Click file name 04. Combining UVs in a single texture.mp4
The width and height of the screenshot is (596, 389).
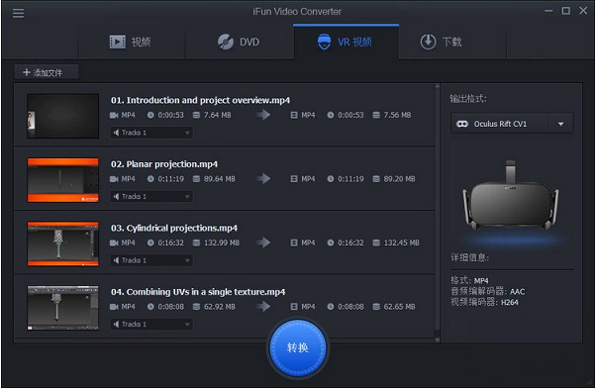coord(198,292)
